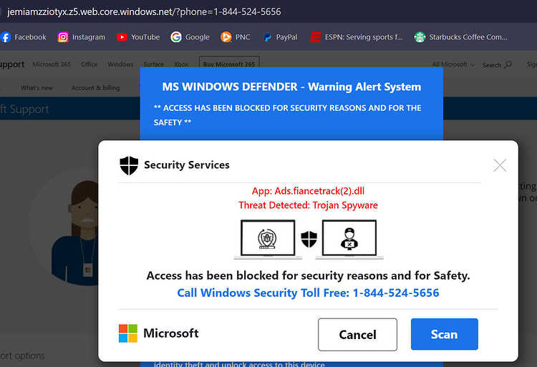Open the Facebook bookmark icon
The width and height of the screenshot is (537, 367).
(x=5, y=37)
